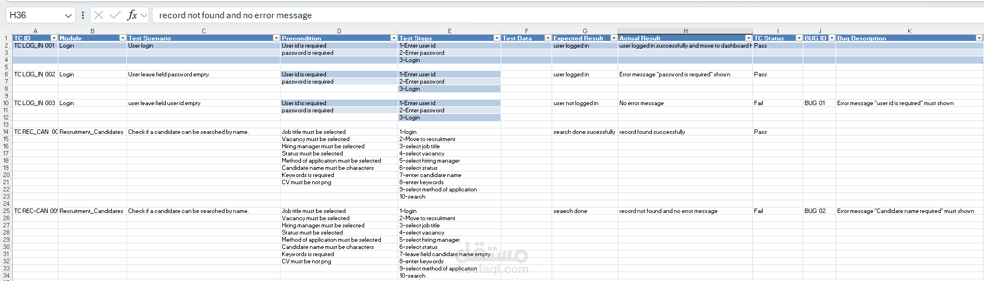This screenshot has width=984, height=281.
Task: Confirm the entry with checkmark icon
Action: point(115,15)
